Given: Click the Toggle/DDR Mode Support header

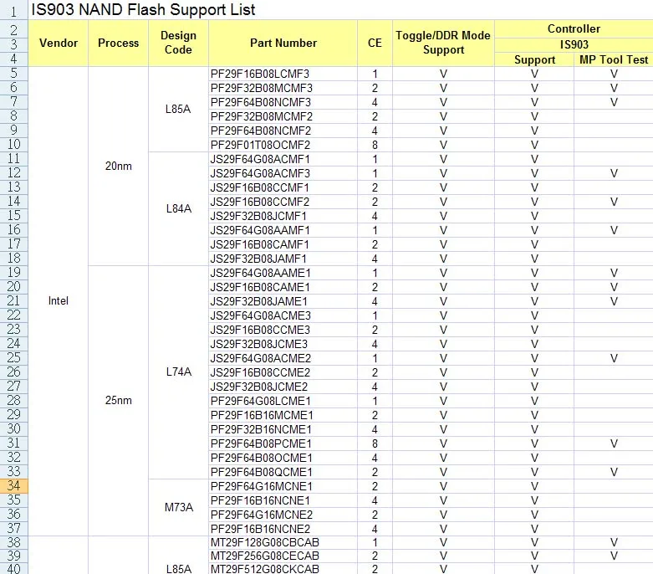Looking at the screenshot, I should point(443,43).
